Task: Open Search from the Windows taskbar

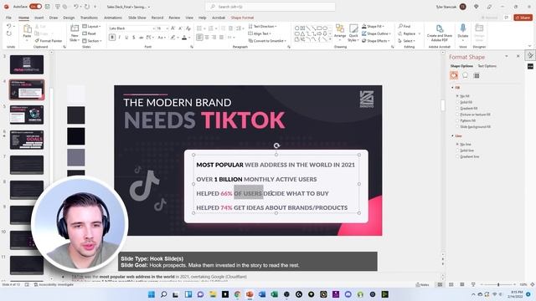Action: [164, 294]
